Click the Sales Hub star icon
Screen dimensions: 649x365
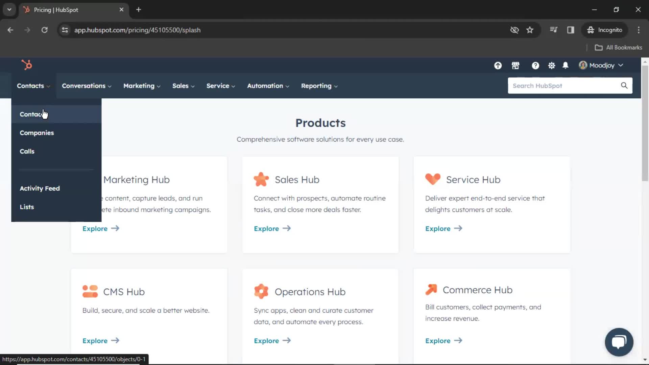coord(261,179)
